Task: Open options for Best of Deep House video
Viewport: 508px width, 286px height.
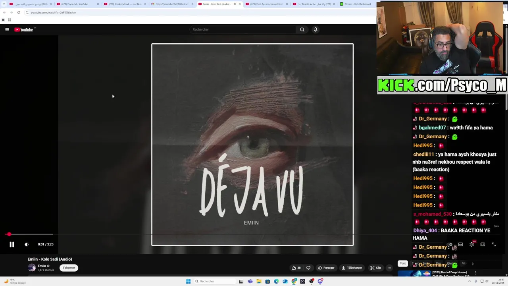Action: pyautogui.click(x=475, y=273)
